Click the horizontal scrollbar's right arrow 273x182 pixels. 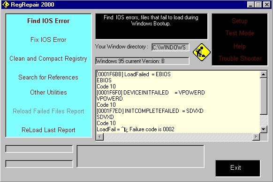[256, 137]
